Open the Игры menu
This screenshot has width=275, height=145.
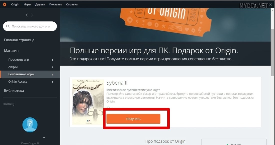point(27,4)
